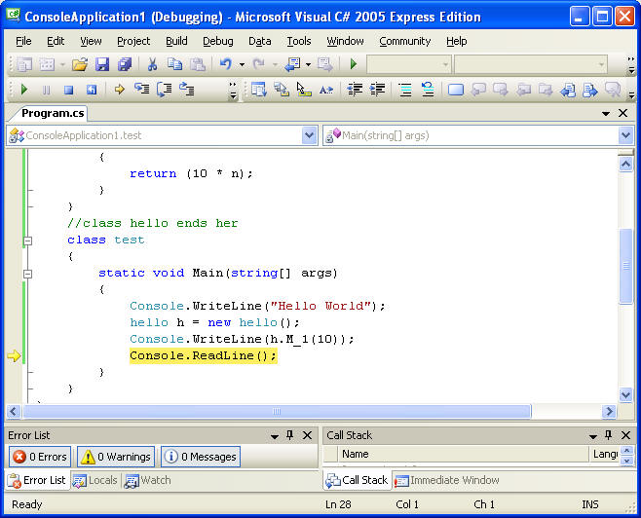Image resolution: width=641 pixels, height=518 pixels.
Task: Click the Increase Indent icon
Action: coord(375,90)
